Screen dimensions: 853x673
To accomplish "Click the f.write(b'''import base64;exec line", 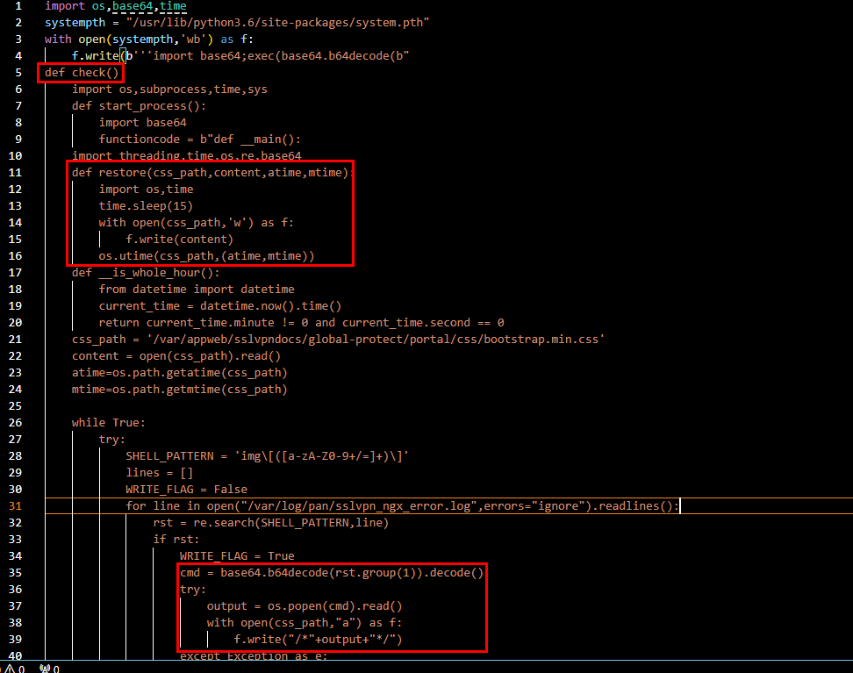I will click(240, 55).
